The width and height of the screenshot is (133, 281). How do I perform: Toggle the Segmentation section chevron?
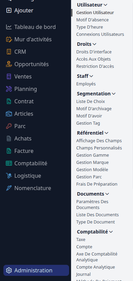tap(114, 94)
